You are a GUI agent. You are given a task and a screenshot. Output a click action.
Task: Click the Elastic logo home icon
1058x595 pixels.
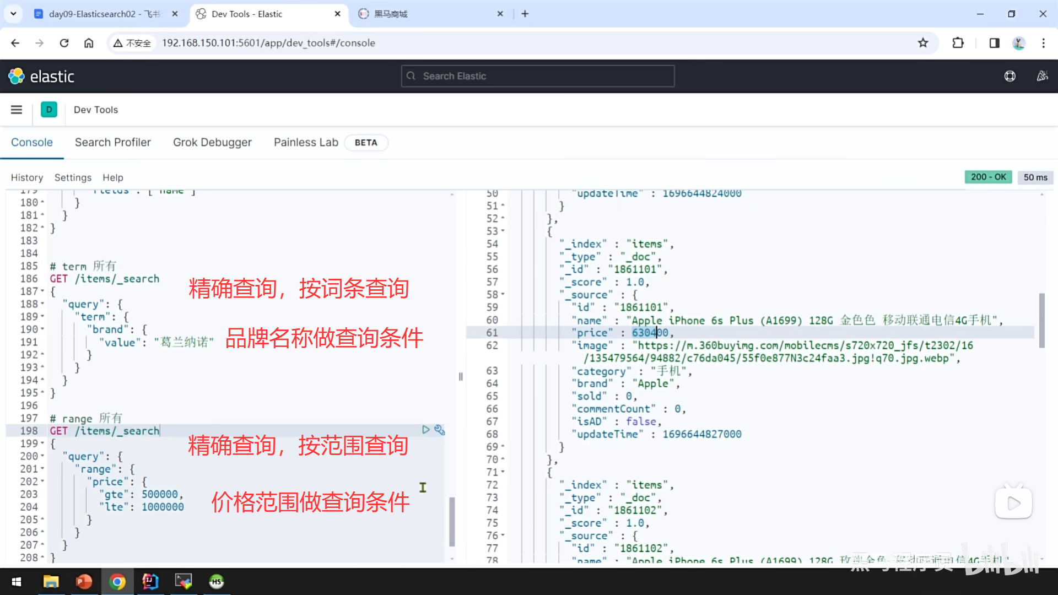(x=17, y=76)
